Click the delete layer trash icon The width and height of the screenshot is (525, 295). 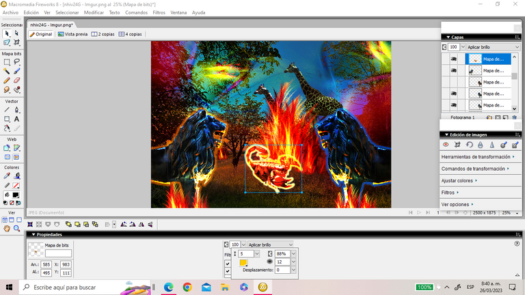[x=514, y=117]
